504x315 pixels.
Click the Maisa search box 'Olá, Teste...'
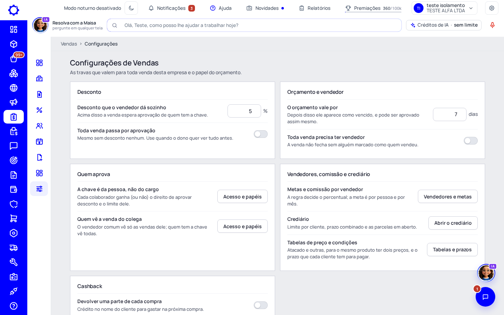[254, 25]
